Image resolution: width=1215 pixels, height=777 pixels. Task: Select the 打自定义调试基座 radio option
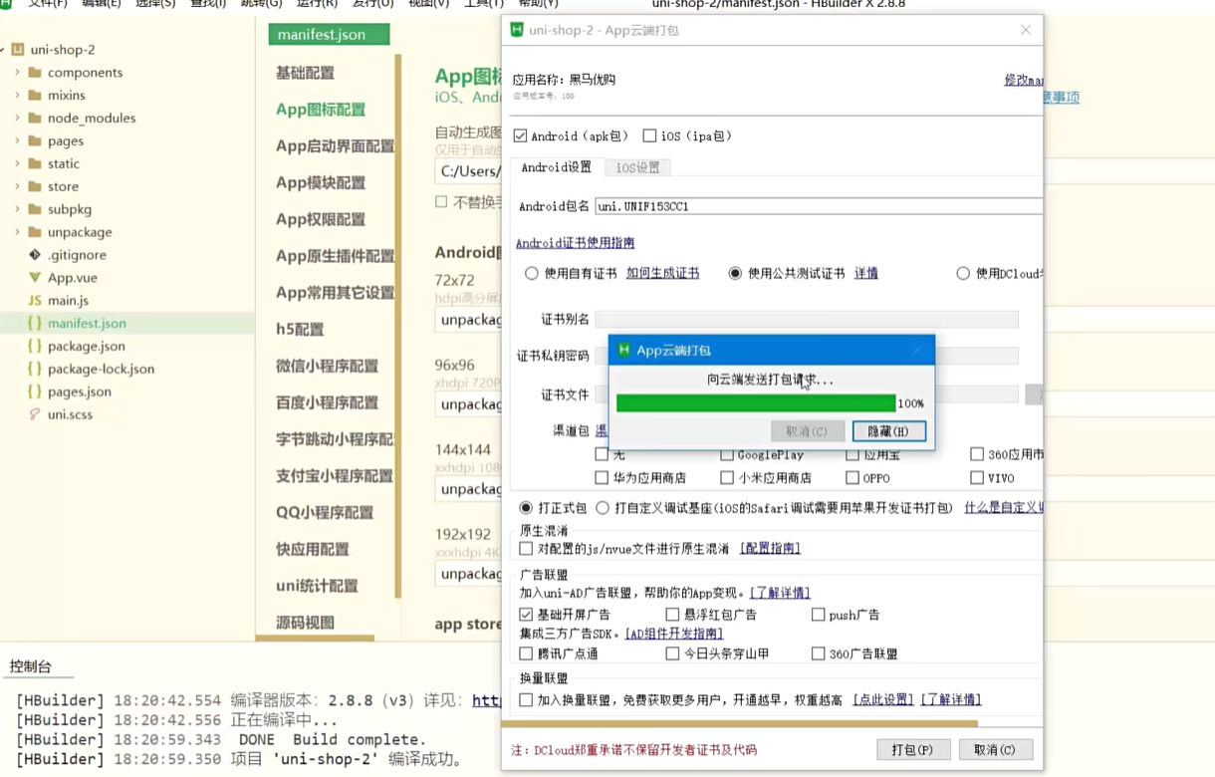click(x=603, y=508)
